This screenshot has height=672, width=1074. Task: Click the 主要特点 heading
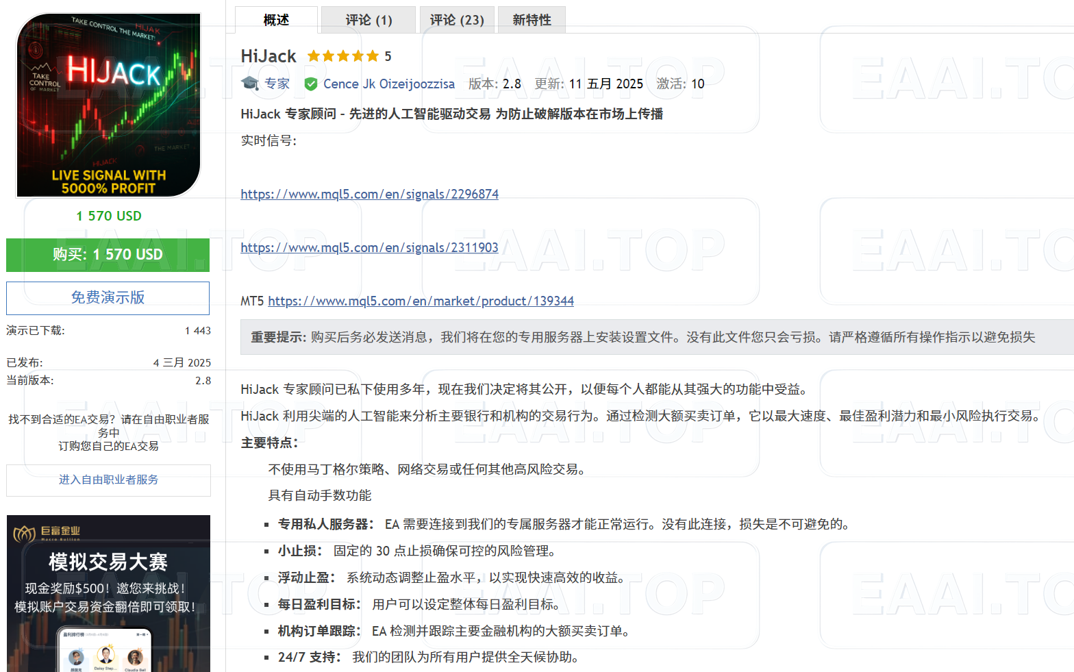pyautogui.click(x=269, y=443)
